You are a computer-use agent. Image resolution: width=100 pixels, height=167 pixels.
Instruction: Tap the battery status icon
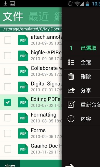pyautogui.click(x=87, y=4)
